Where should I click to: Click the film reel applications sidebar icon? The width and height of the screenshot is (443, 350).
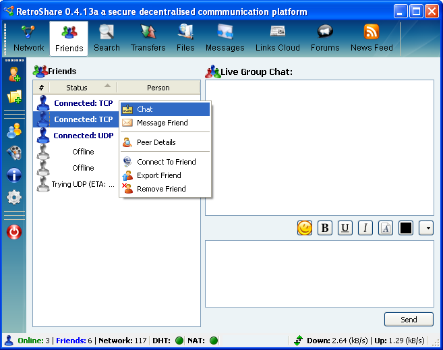14,153
